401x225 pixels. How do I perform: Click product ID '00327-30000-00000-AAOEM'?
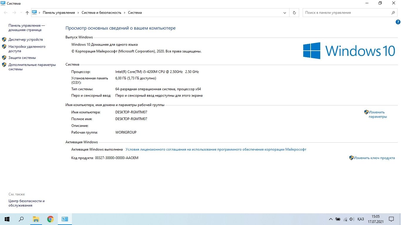[117, 158]
